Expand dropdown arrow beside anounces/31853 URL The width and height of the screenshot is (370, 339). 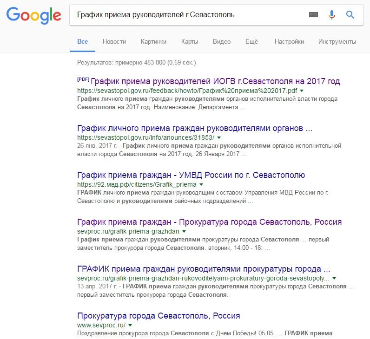tap(219, 137)
